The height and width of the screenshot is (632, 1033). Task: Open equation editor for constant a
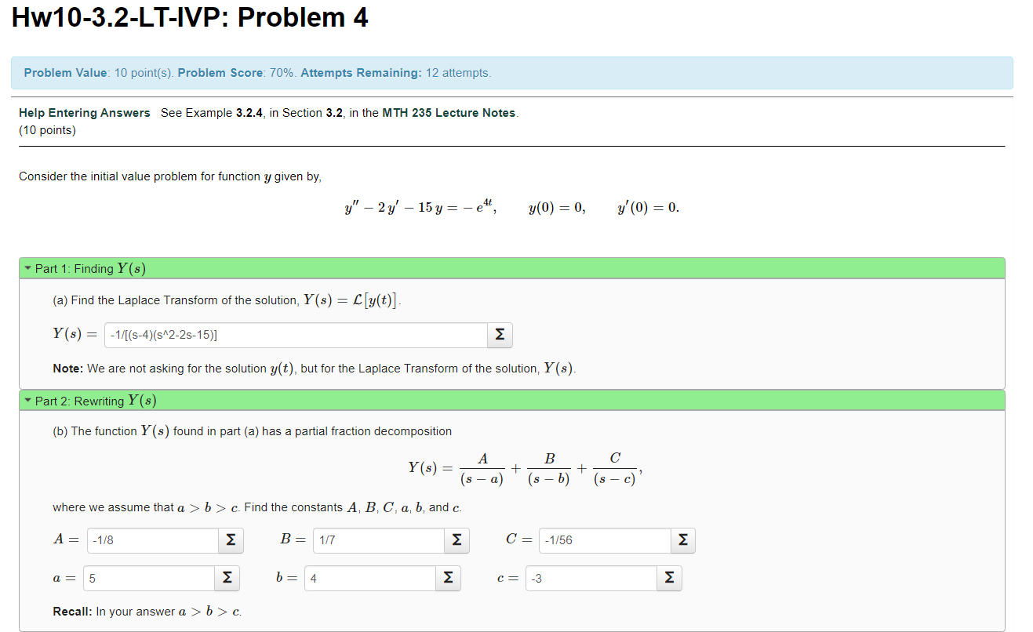[227, 578]
